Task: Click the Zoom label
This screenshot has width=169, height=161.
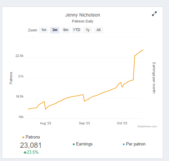Action: 32,30
